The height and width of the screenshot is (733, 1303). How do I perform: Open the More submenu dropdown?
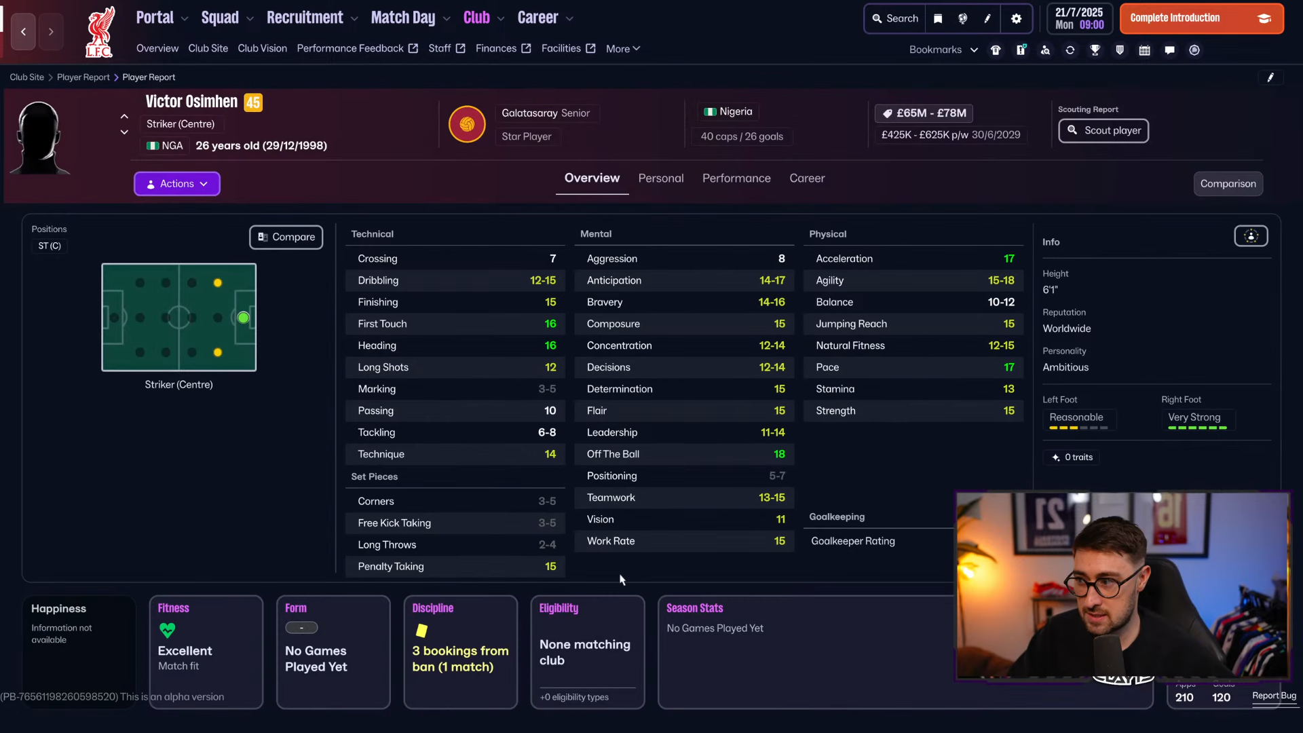623,49
